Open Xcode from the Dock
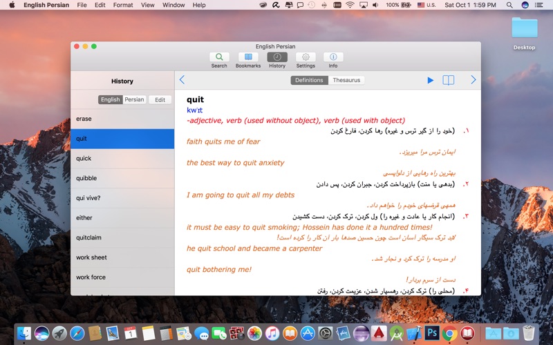Screen dimensions: 553x345 click(x=414, y=333)
